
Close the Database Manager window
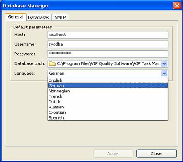(177, 6)
